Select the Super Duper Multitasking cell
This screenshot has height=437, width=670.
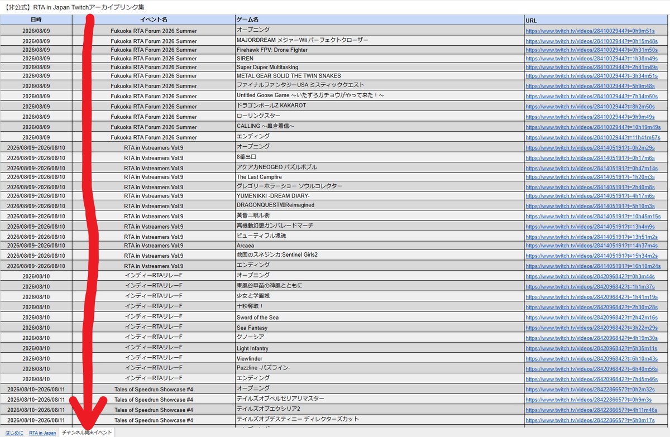pyautogui.click(x=380, y=67)
